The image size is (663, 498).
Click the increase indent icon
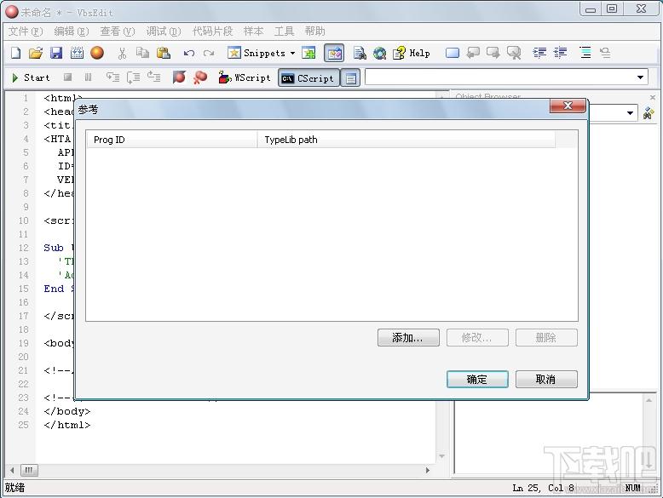pos(539,53)
